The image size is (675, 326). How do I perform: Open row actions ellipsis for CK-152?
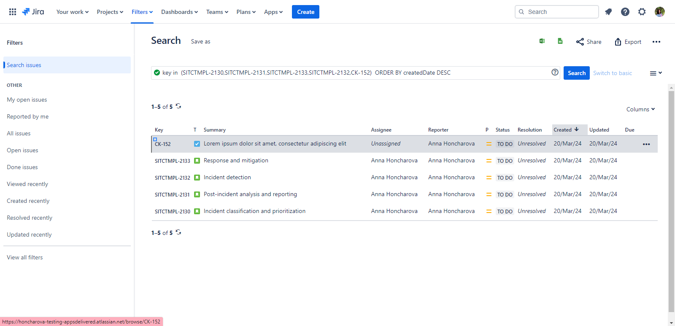click(646, 144)
